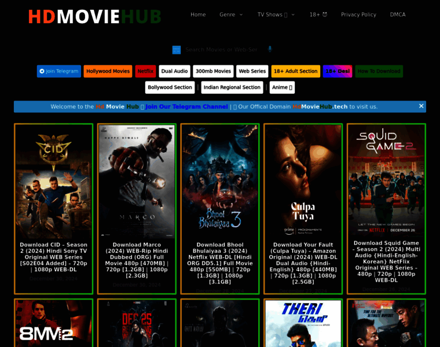Open the DEC 25 releasing poster

[x=137, y=323]
